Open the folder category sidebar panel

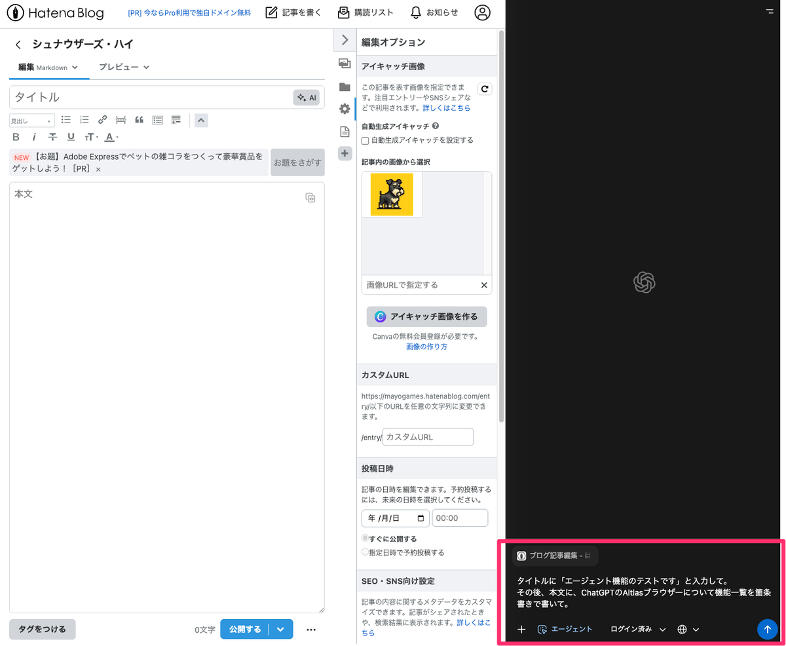tap(345, 86)
